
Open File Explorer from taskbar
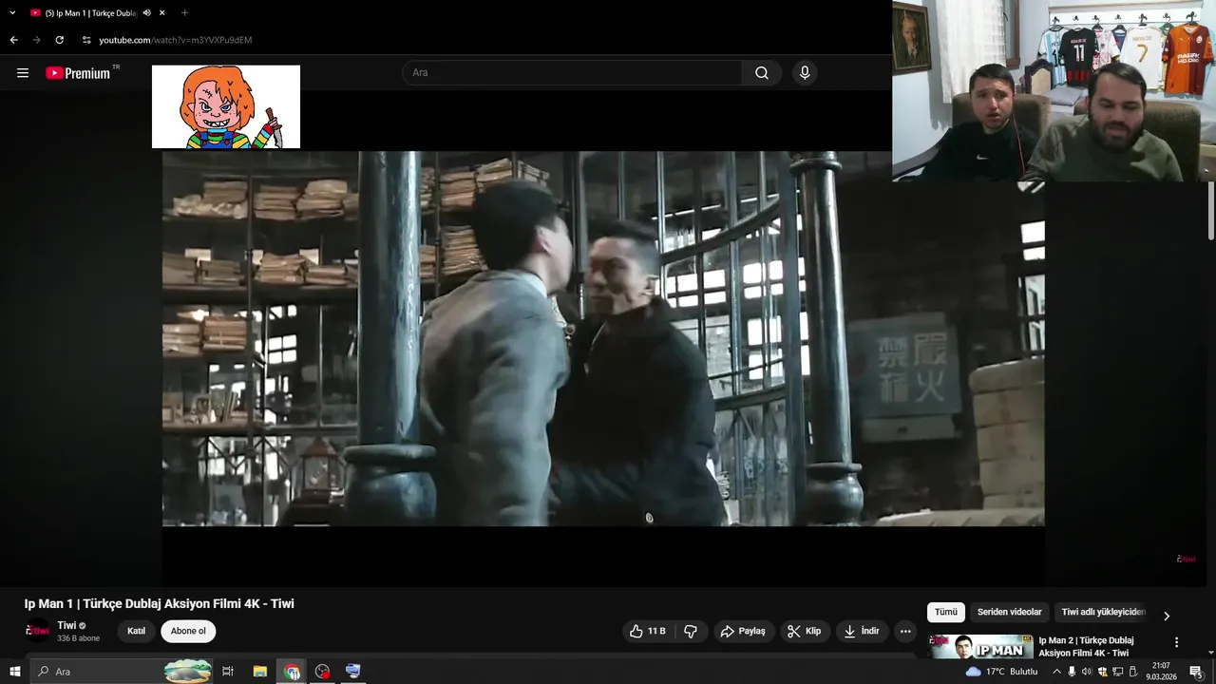click(x=259, y=672)
